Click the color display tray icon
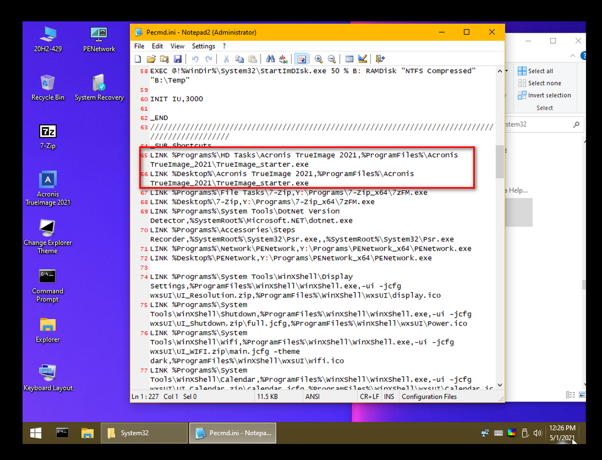 click(x=511, y=433)
